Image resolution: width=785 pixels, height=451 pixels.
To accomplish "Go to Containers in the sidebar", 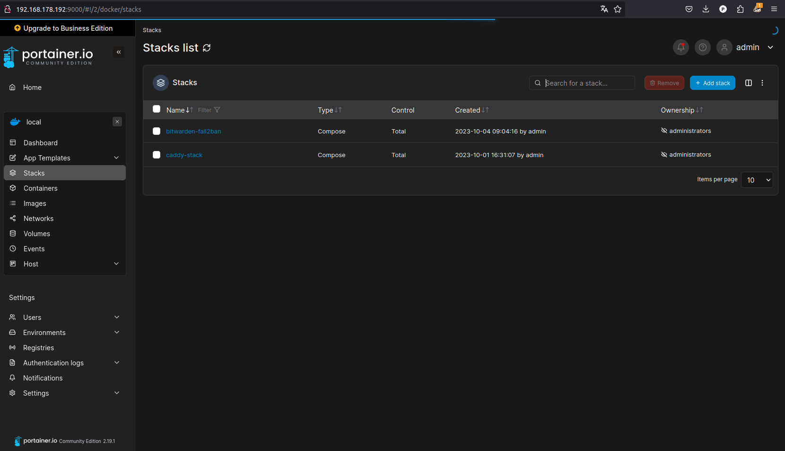I will 40,188.
